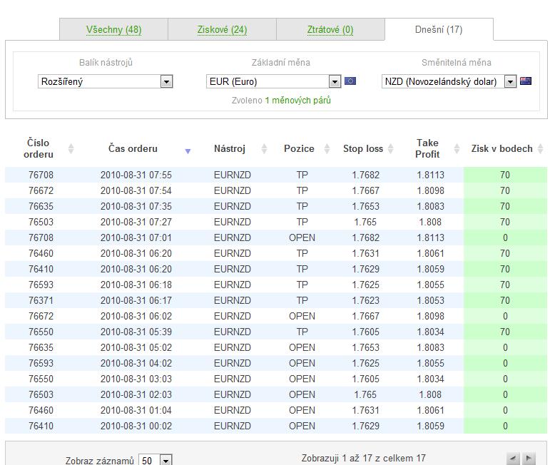Click the Čas orderu column header
Image resolution: width=550 pixels, height=465 pixels.
(133, 148)
